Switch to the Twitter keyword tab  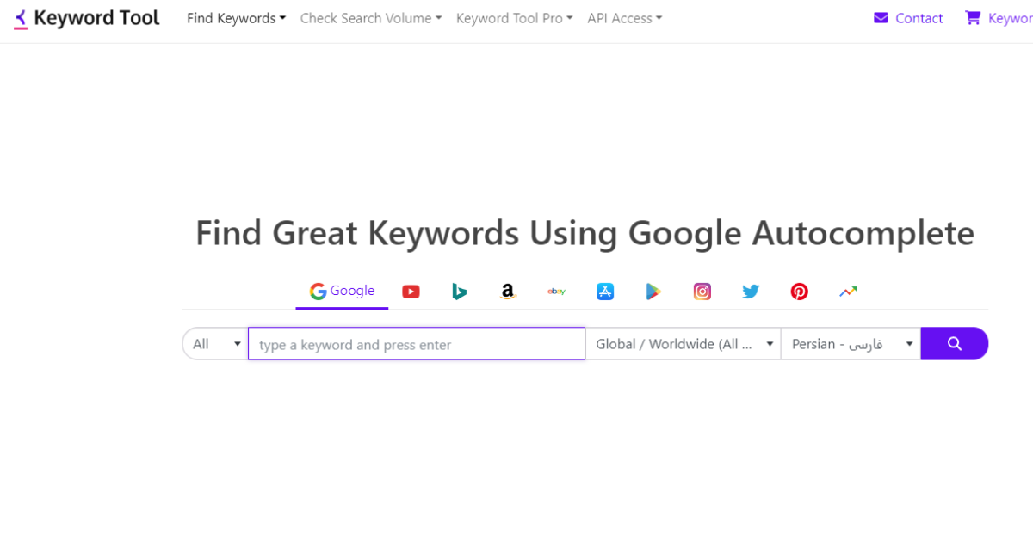[751, 292]
